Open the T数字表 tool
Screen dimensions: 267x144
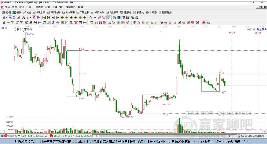click(112, 12)
